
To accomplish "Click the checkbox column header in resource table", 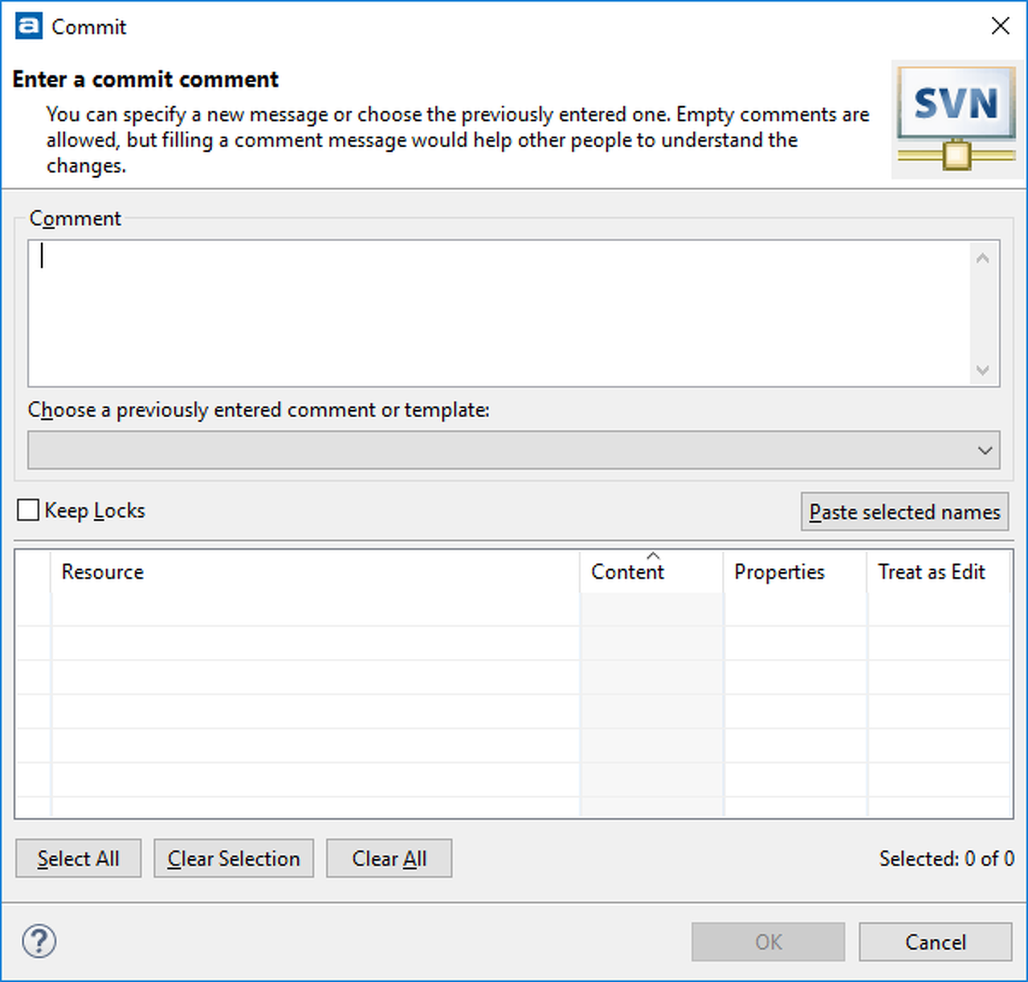I will [34, 572].
